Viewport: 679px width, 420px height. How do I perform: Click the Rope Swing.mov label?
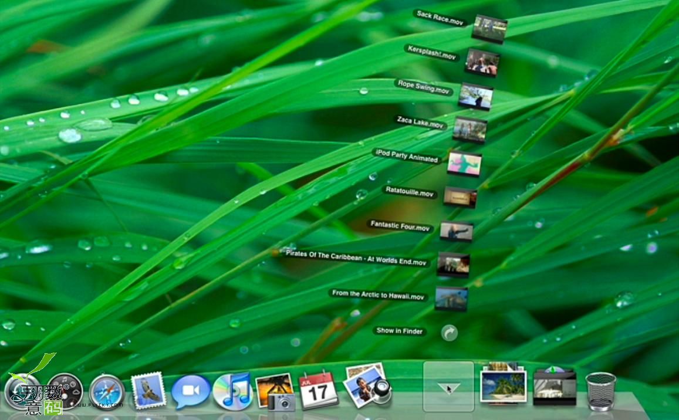(x=424, y=87)
